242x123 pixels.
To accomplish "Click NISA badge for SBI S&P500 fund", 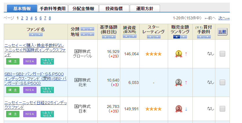I will pyautogui.click(x=30, y=90).
